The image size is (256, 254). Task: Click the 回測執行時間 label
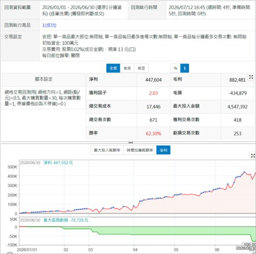pyautogui.click(x=144, y=8)
